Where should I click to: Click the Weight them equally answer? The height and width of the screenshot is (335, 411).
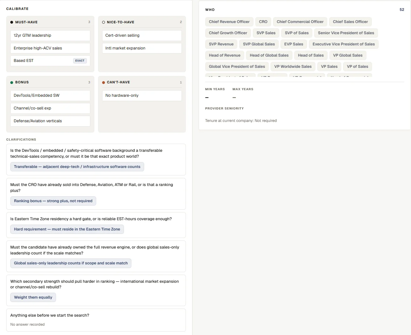coord(33,297)
